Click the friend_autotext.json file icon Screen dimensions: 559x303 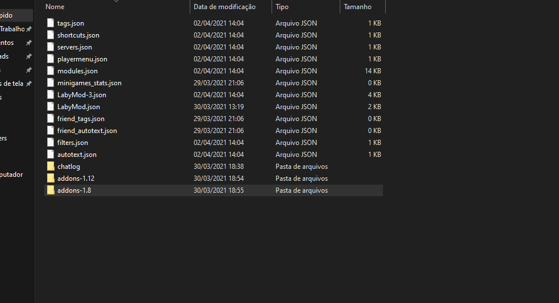coord(51,131)
